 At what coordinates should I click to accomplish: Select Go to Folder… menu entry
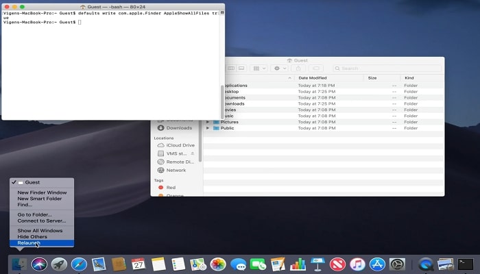point(34,214)
